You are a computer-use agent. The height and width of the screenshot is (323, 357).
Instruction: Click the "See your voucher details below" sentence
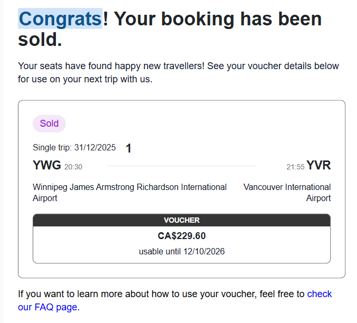(x=274, y=66)
